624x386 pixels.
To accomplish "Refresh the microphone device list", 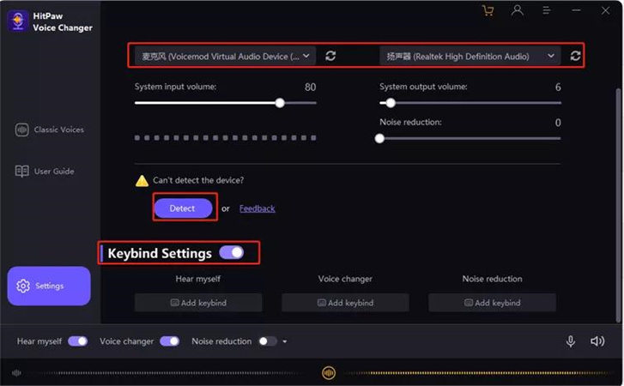I will pyautogui.click(x=330, y=56).
